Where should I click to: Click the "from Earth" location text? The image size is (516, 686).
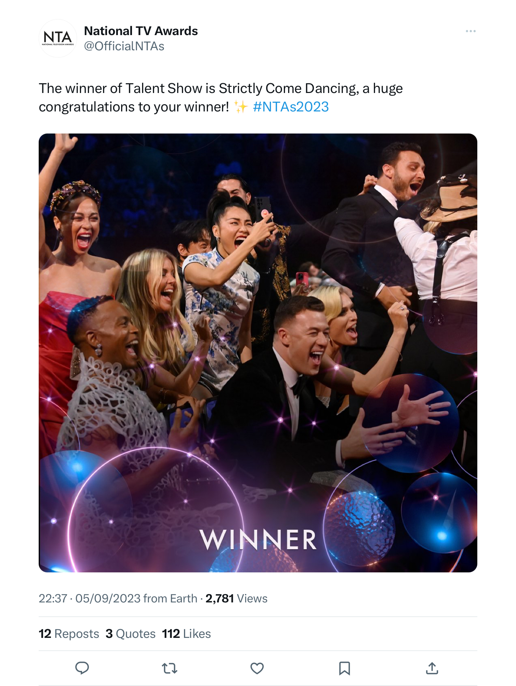pyautogui.click(x=170, y=598)
